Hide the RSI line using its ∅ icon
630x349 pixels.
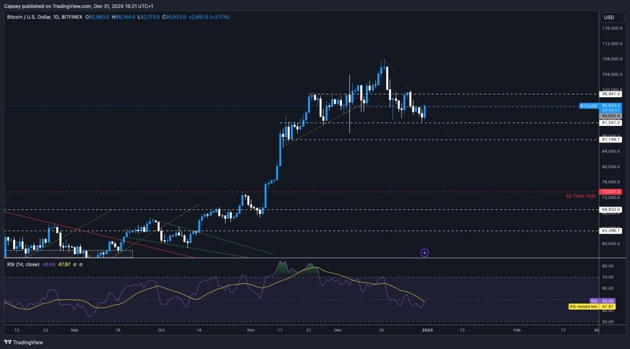[74, 264]
